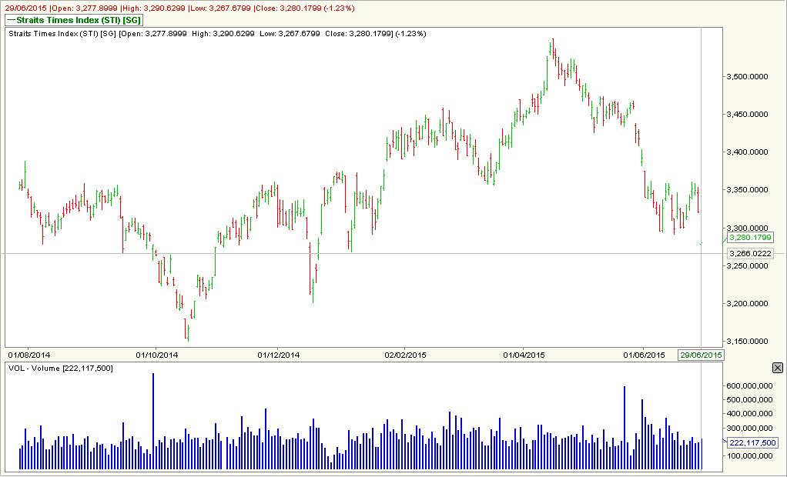Screen dimensions: 787x477
Task: Close the VOL volume panel via its X icon
Action: [x=777, y=368]
